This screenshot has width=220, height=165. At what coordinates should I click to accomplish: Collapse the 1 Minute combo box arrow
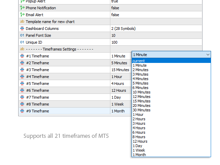click(208, 55)
